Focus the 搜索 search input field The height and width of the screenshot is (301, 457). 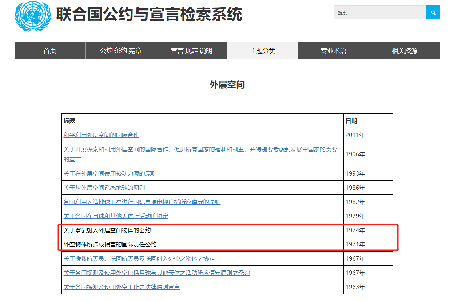pyautogui.click(x=380, y=12)
